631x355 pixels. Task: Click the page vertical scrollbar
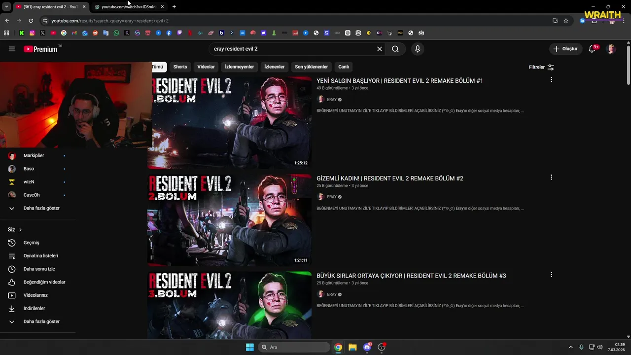point(629,65)
